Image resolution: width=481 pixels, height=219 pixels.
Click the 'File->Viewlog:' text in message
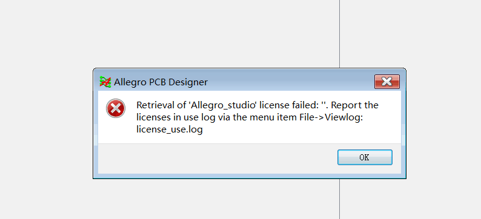coord(331,117)
